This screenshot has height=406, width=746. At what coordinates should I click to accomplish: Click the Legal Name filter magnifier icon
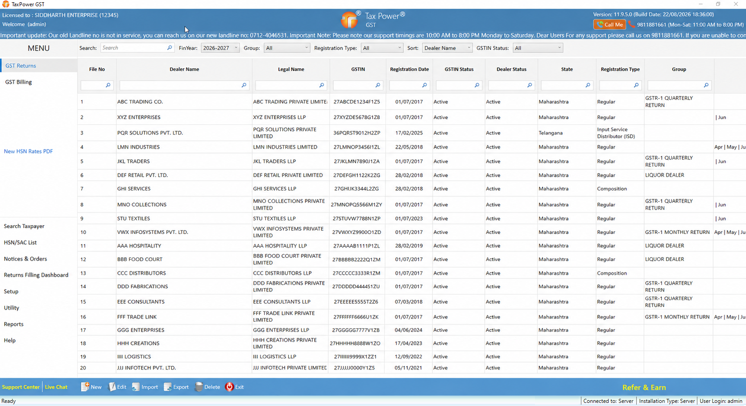[x=321, y=85]
